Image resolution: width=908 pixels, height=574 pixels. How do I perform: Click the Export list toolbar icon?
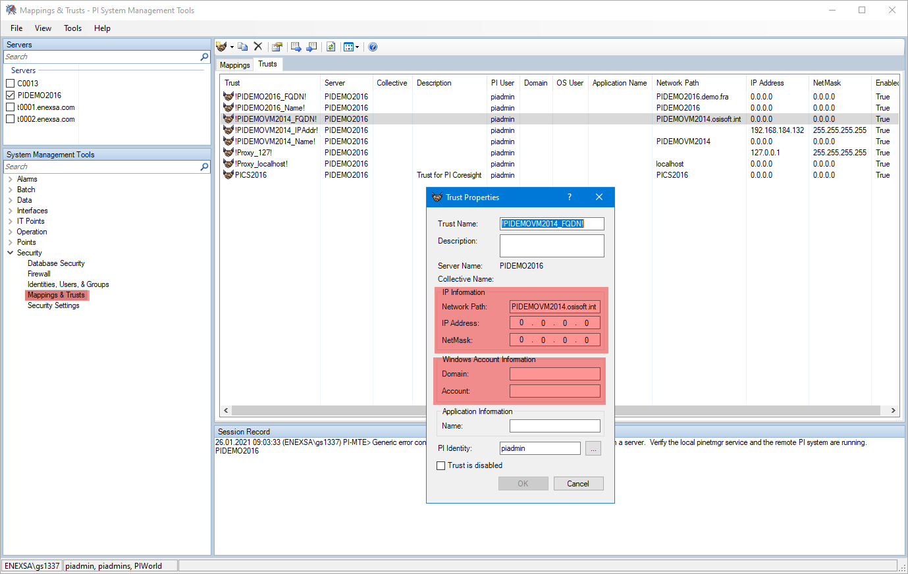296,47
